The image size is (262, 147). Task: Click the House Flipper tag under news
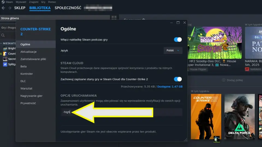coord(198,69)
